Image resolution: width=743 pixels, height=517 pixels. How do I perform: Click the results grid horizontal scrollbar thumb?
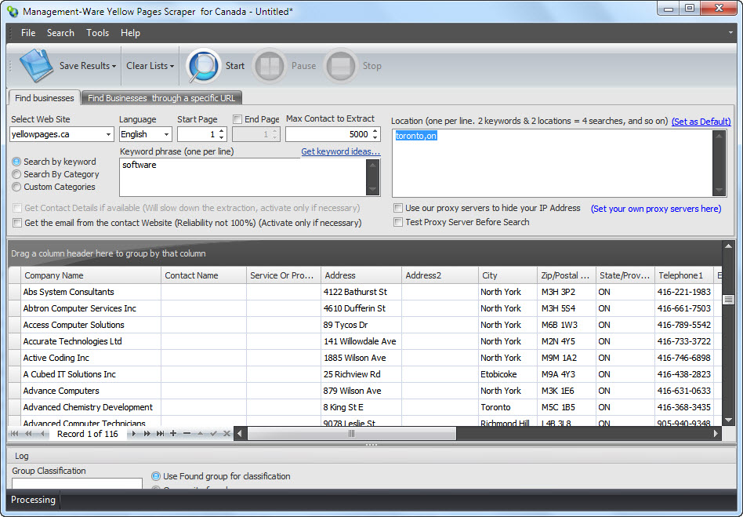pyautogui.click(x=352, y=434)
